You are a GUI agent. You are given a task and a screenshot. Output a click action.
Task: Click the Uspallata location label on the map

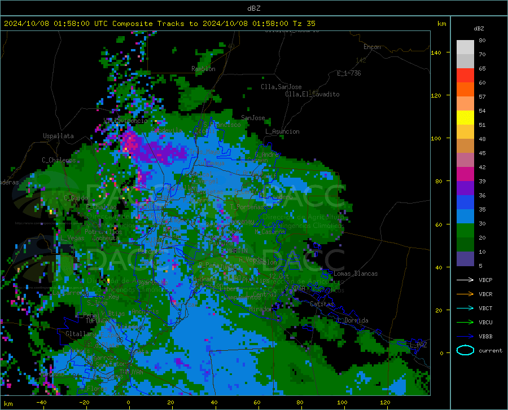58,136
